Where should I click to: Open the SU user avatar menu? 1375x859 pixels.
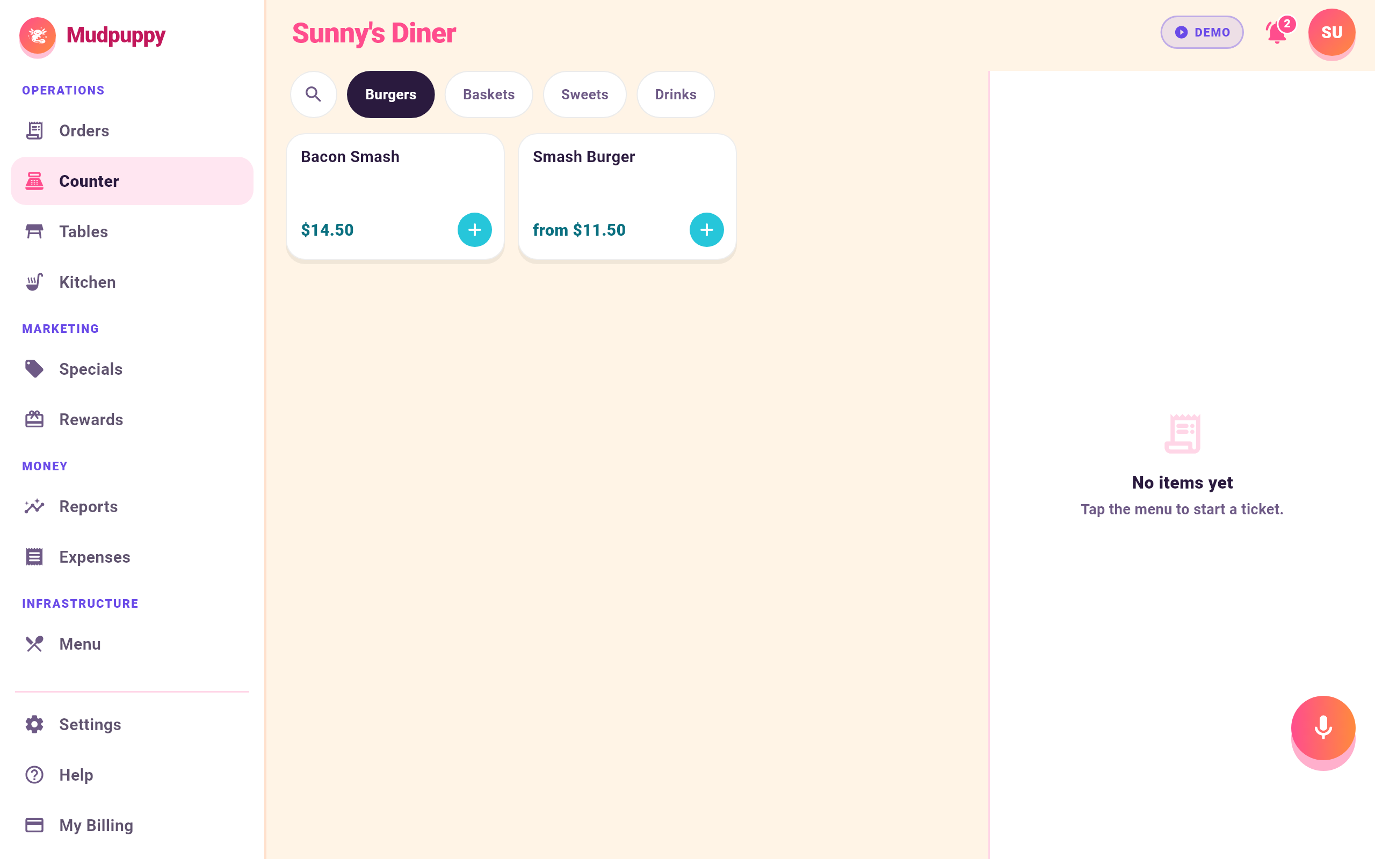[x=1331, y=32]
